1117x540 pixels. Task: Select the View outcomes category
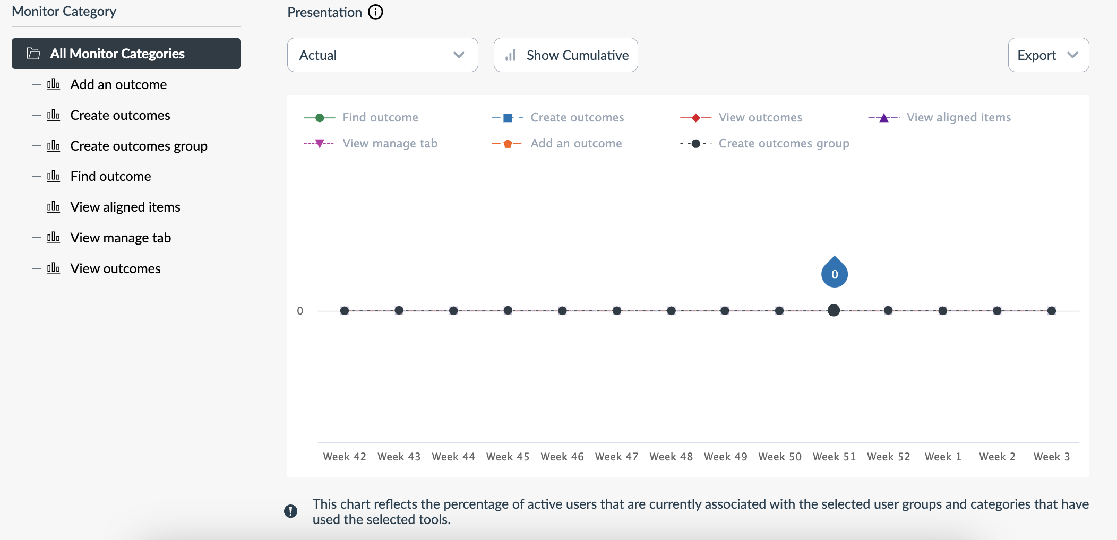coord(115,268)
